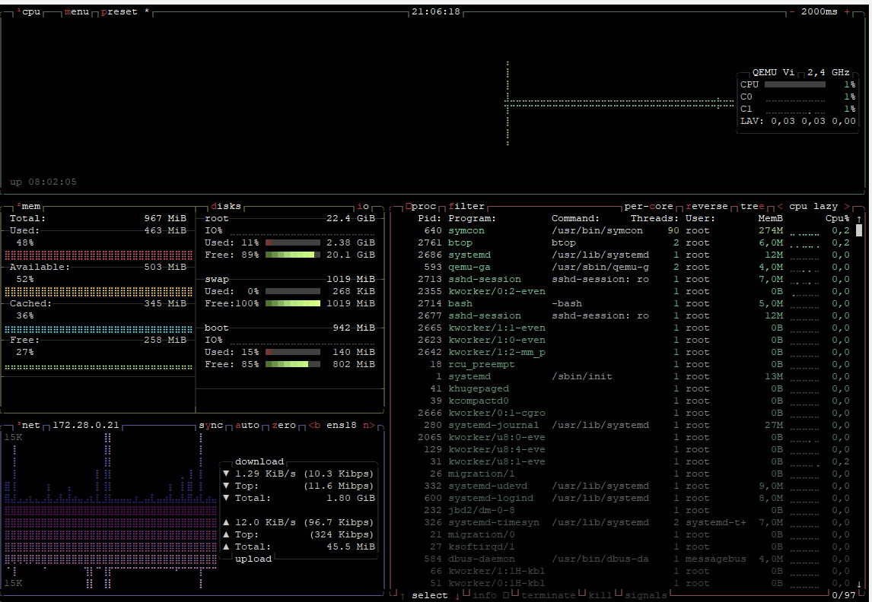Toggle the cpu box label
Screen dimensions: 872x602
click(30, 12)
